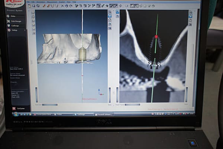
Task: Click the top icon in the 3D view's left tool strip
Action: click(33, 12)
